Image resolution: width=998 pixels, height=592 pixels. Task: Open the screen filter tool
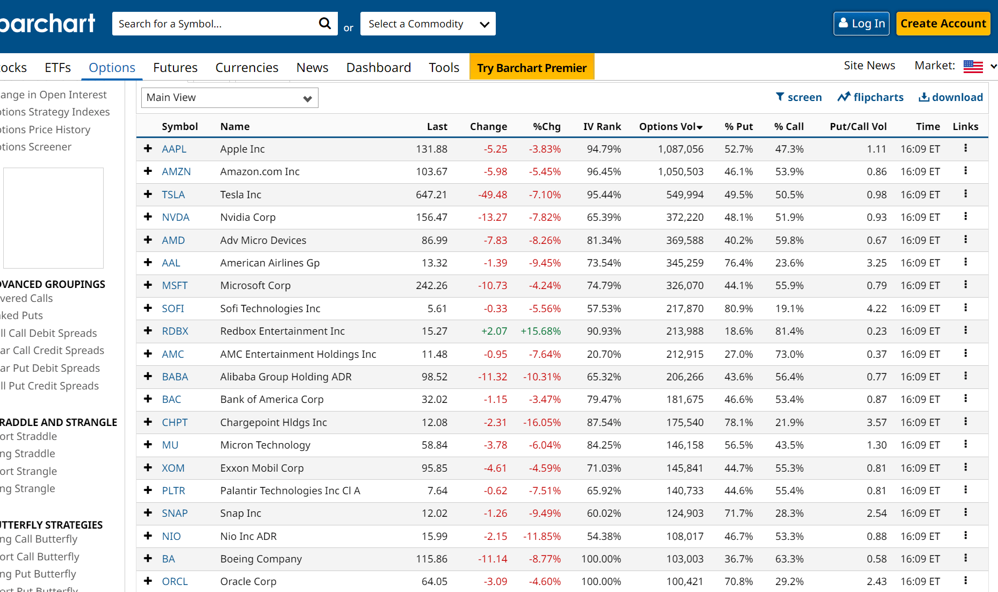(799, 97)
